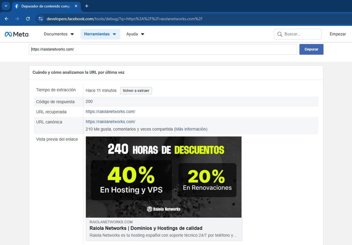Open the Ayuda menu
This screenshot has width=352, height=245.
pyautogui.click(x=135, y=34)
